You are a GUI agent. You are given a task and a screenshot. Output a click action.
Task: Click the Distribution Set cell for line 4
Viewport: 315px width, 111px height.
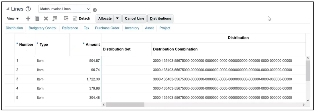pos(127,88)
